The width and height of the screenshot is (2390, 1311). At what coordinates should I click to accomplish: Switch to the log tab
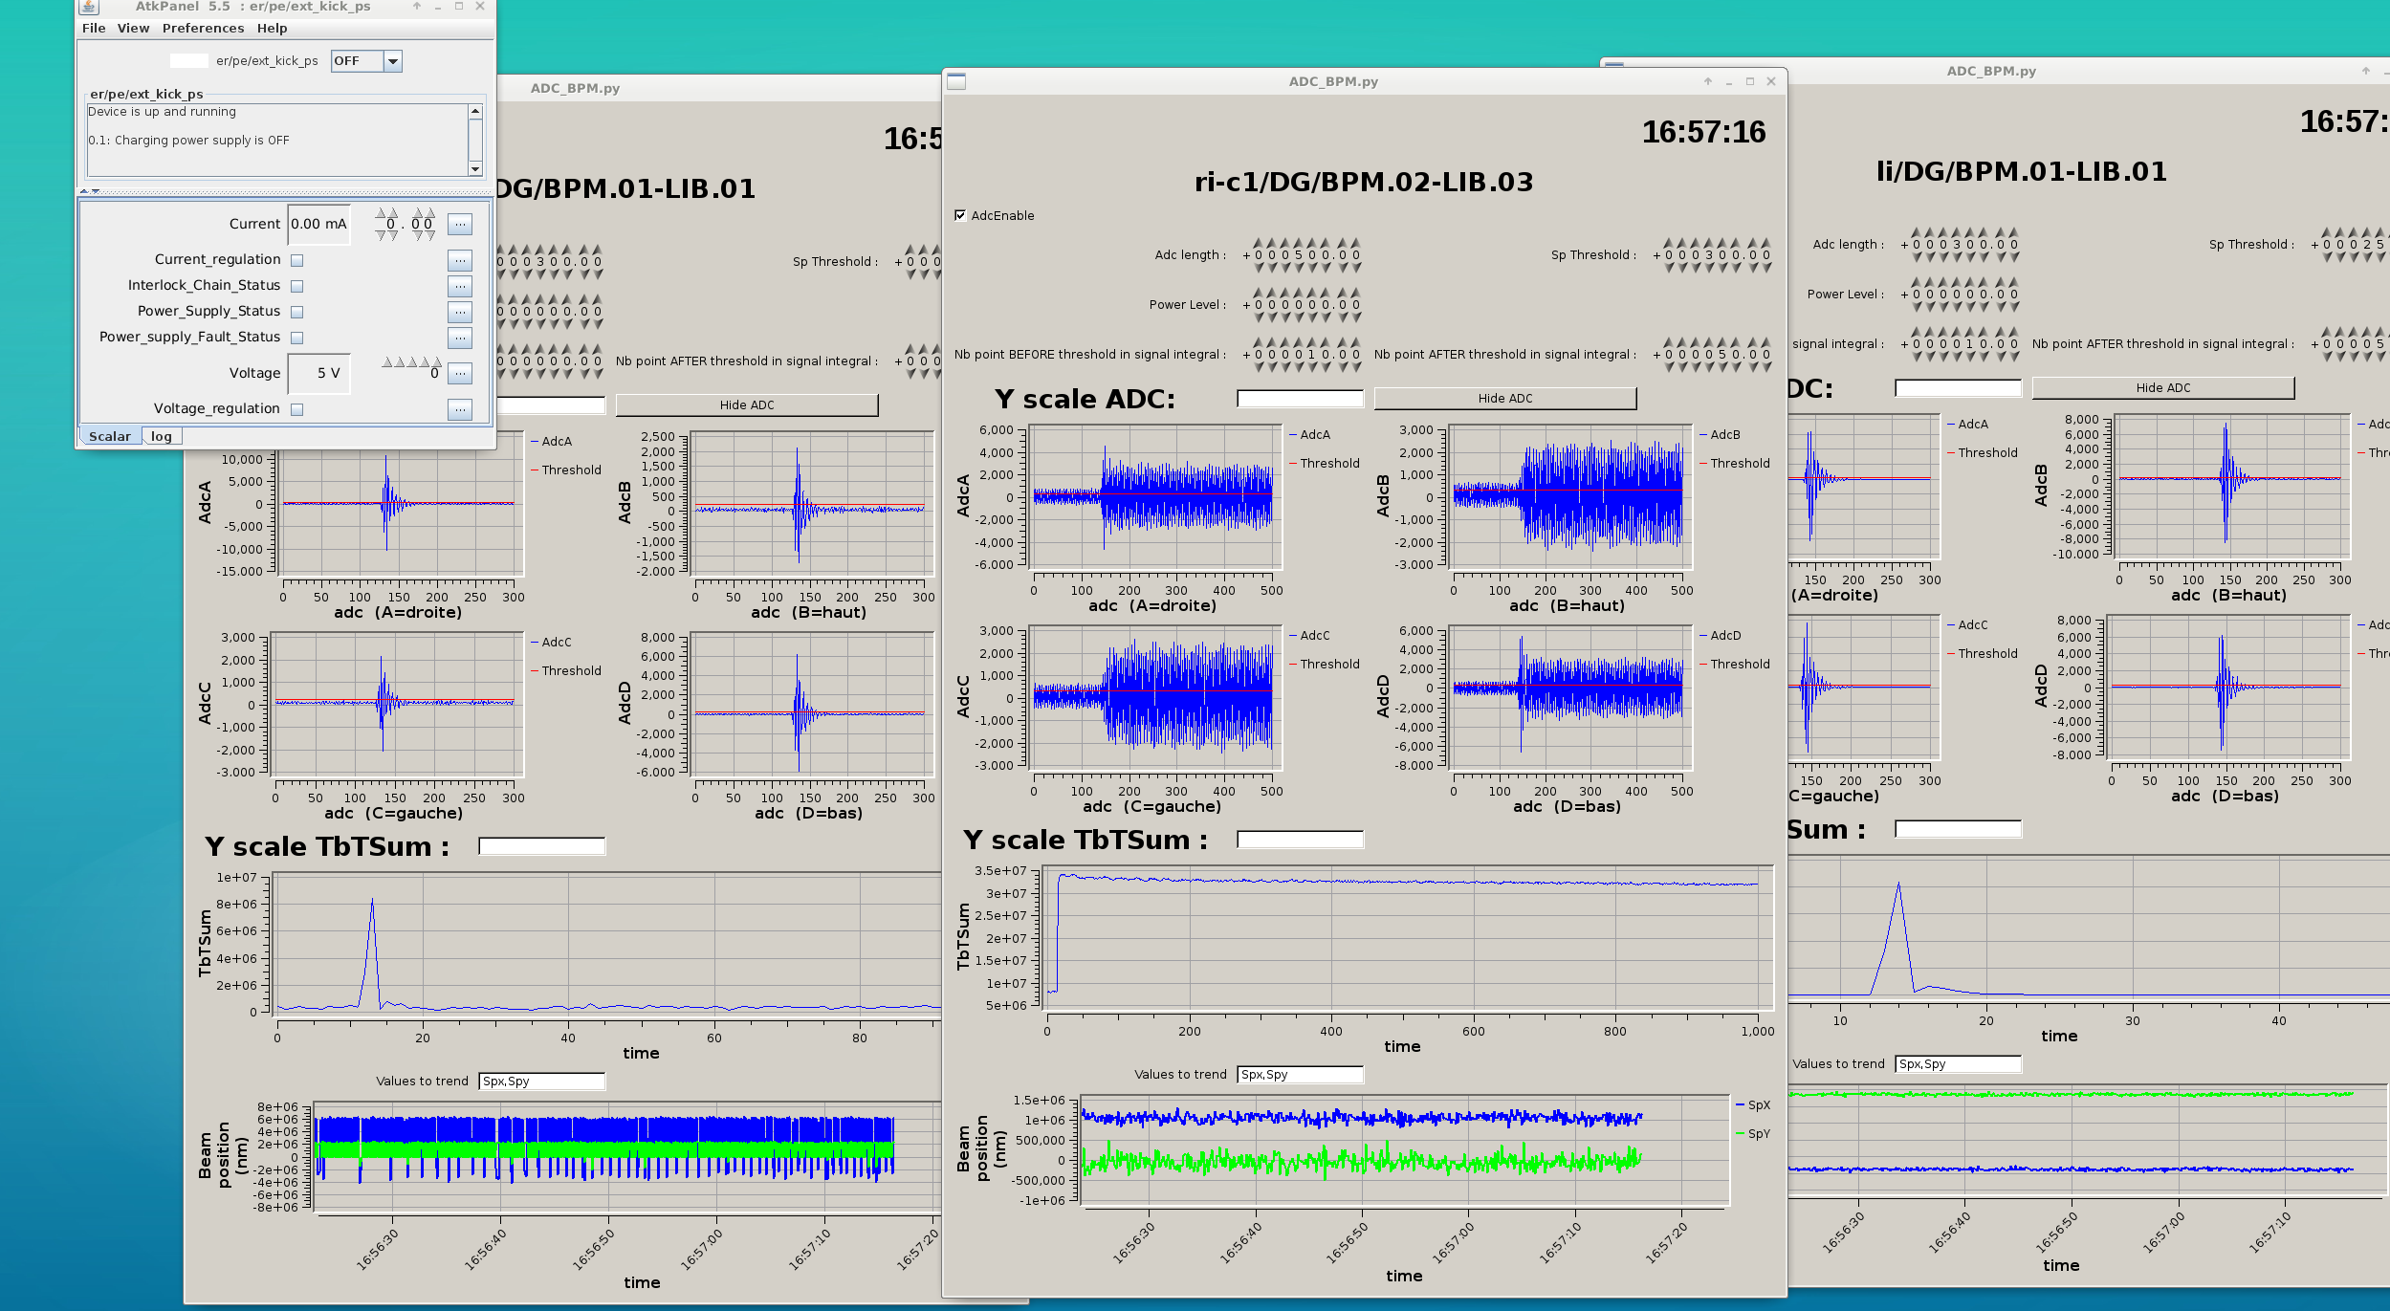162,436
